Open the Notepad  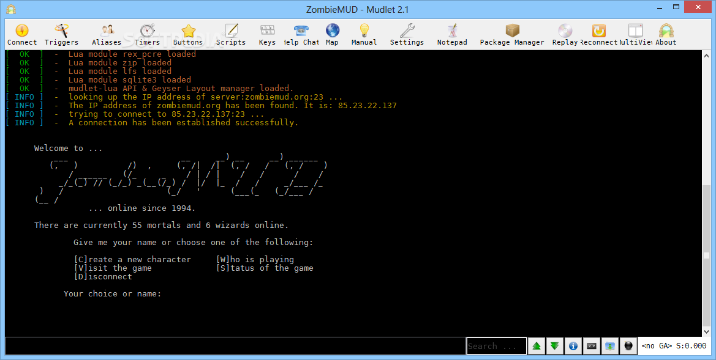click(452, 35)
